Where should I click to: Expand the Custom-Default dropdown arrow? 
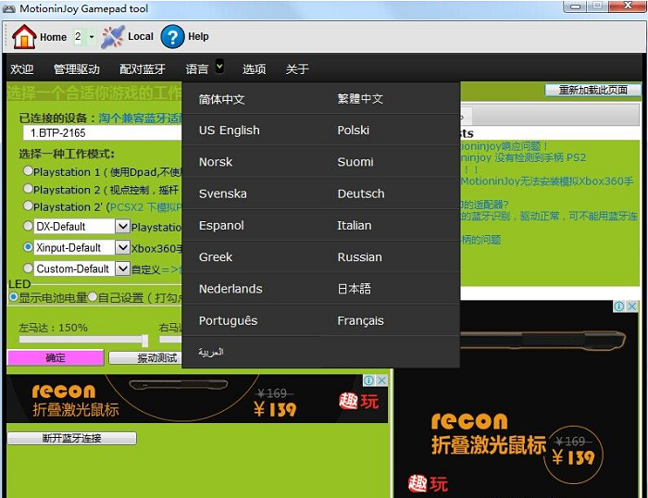pos(122,268)
